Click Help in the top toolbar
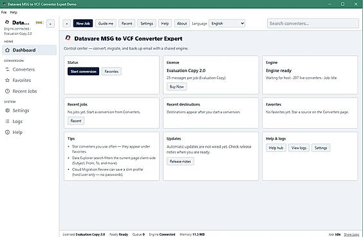Screen dimensions: 363x237 (x=165, y=23)
